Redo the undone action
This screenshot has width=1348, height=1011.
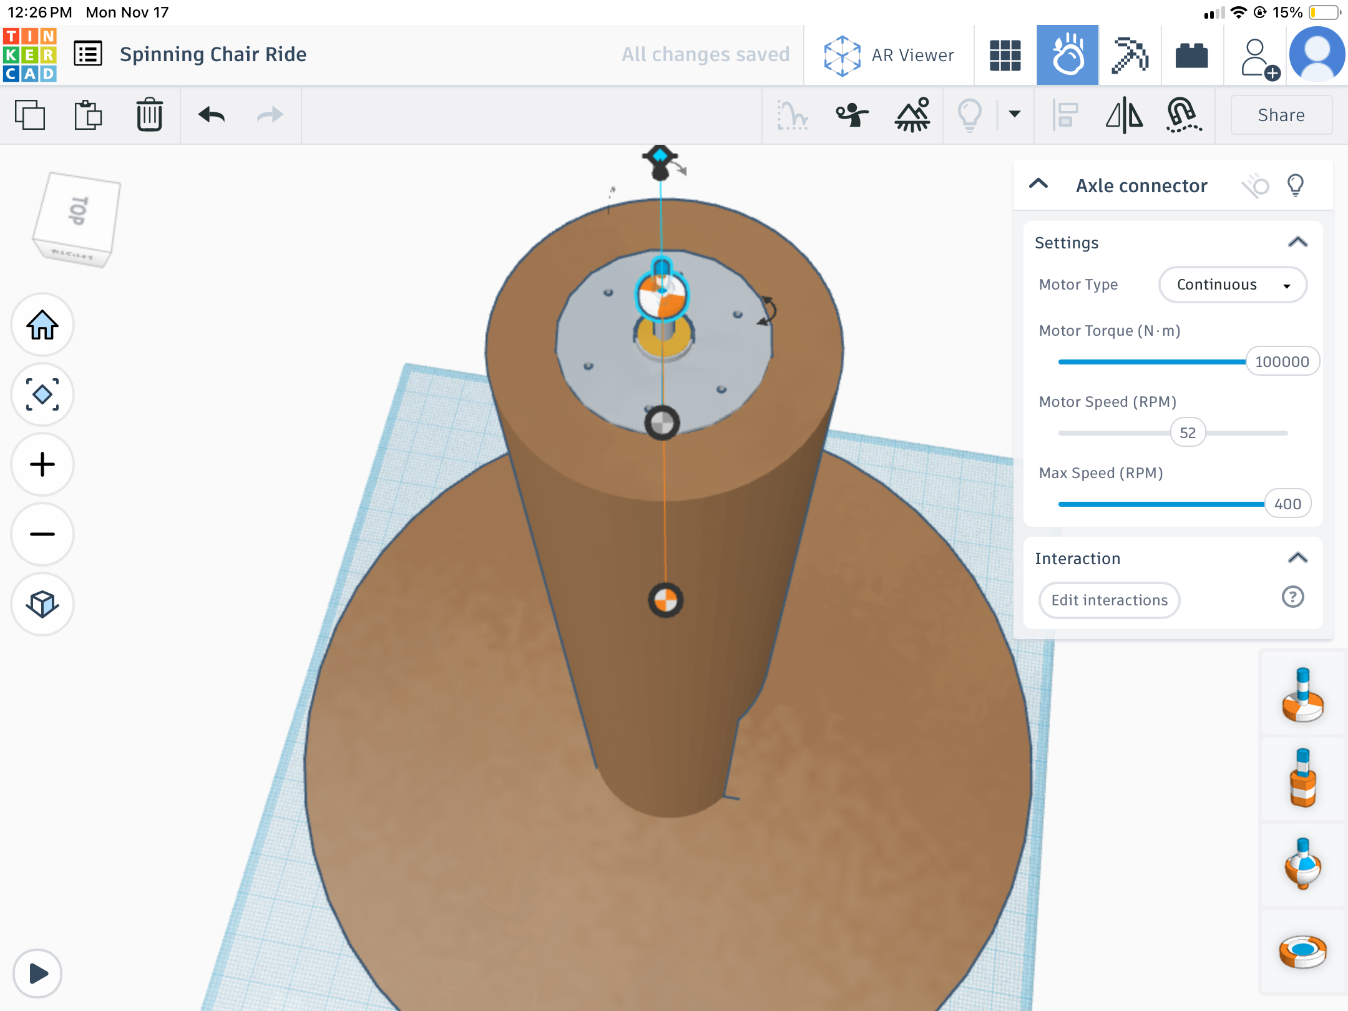click(270, 115)
